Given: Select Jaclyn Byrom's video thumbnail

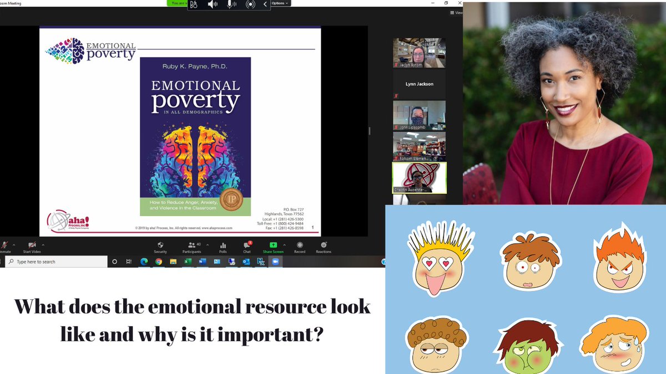Looking at the screenshot, I should 419,53.
